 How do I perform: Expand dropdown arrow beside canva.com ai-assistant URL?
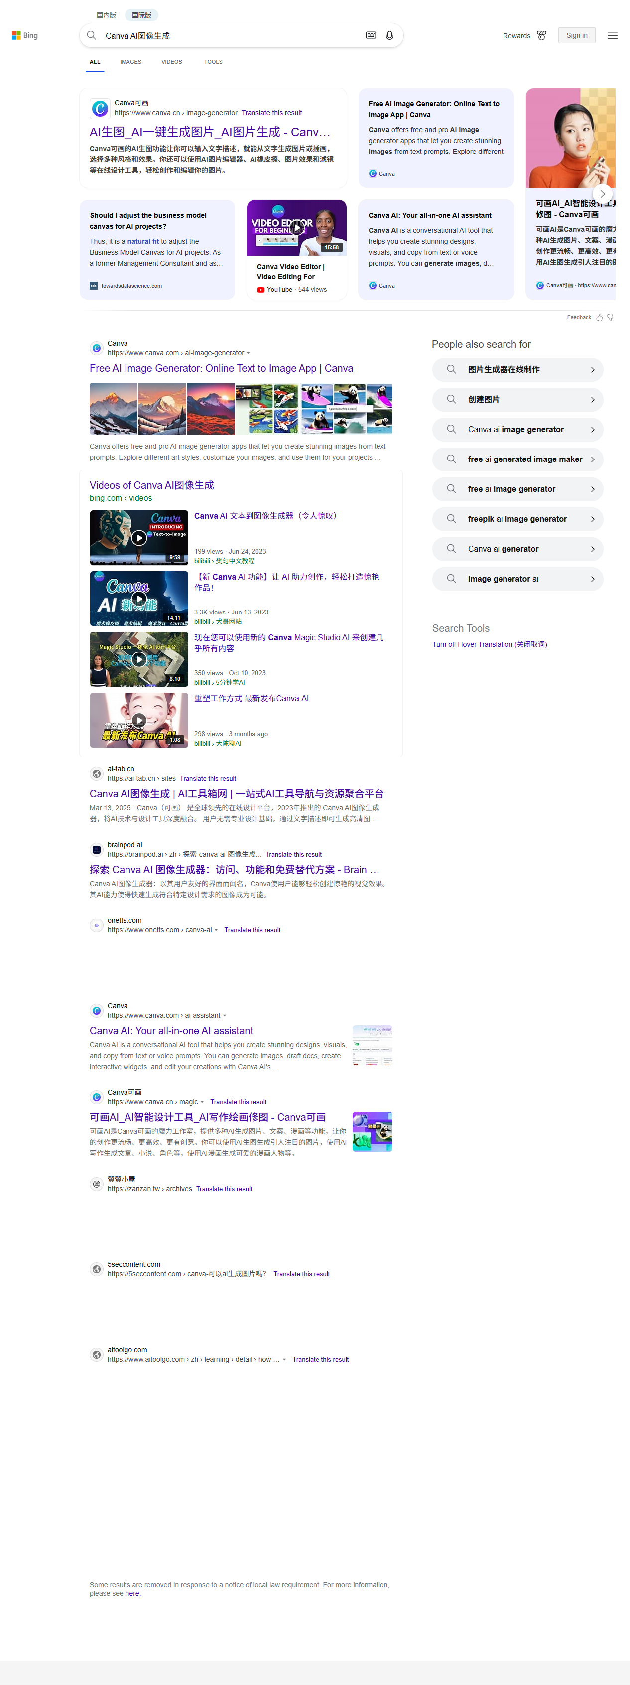click(x=225, y=1016)
